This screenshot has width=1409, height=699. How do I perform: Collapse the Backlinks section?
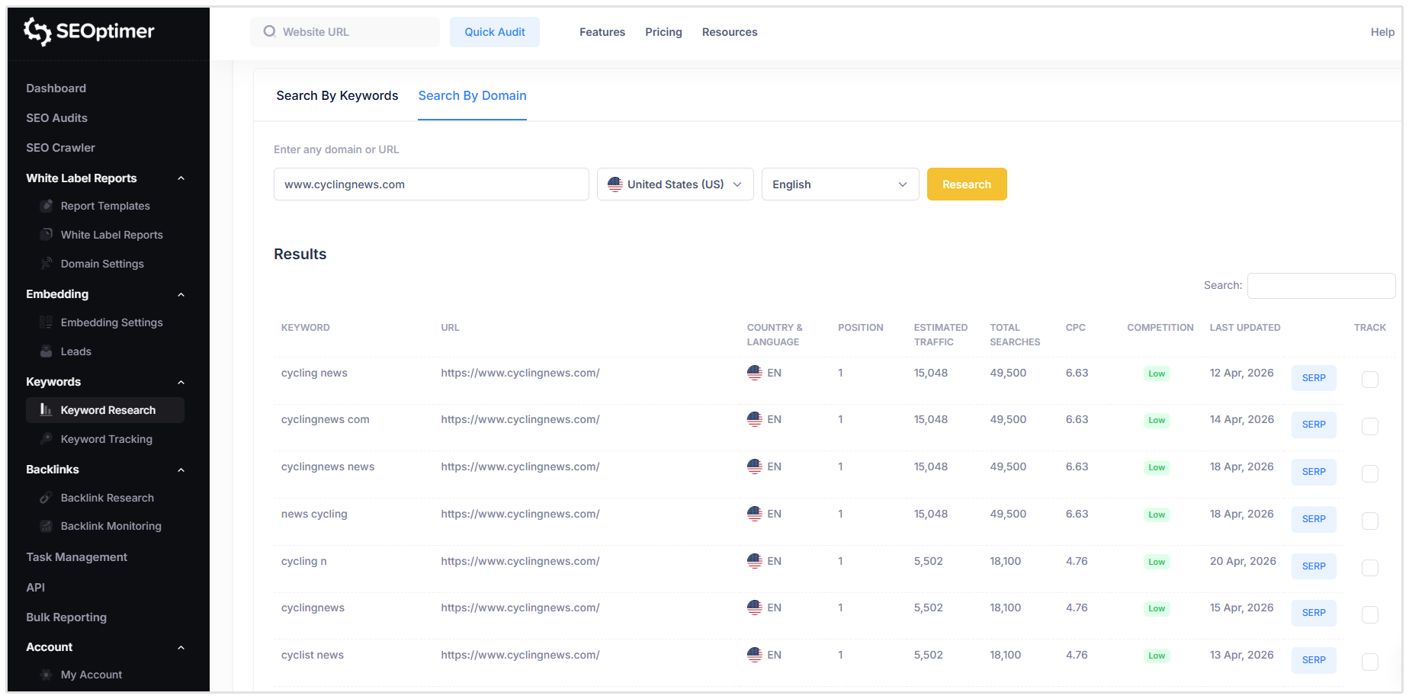181,470
